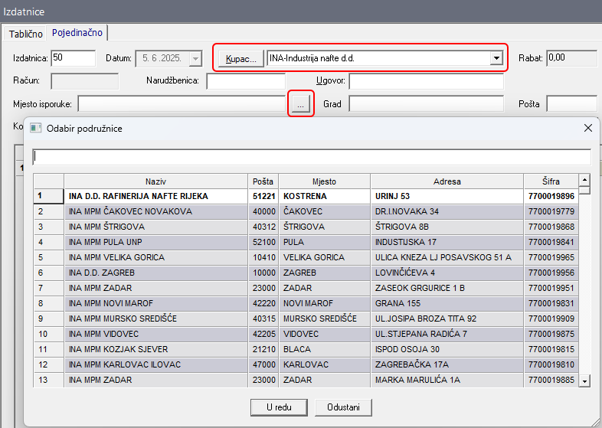Open branch picker with the ... button
The image size is (602, 428).
tap(300, 104)
